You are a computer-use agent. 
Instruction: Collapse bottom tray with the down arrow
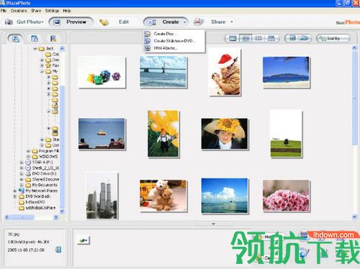[x=213, y=224]
